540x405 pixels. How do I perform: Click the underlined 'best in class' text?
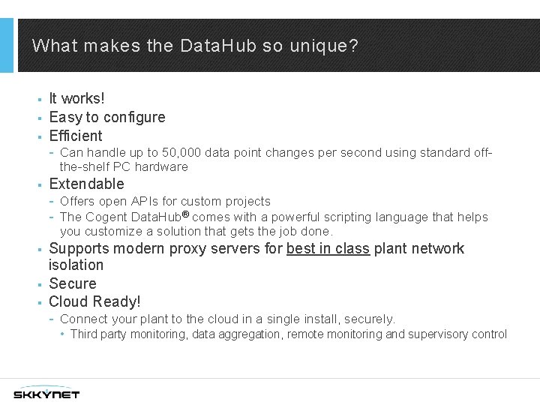tap(328, 248)
